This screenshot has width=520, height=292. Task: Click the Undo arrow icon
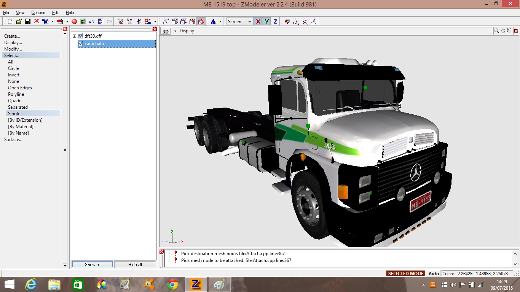[x=92, y=22]
